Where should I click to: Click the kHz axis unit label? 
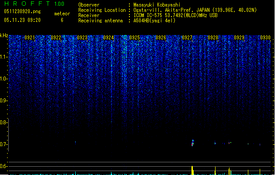point(4,35)
